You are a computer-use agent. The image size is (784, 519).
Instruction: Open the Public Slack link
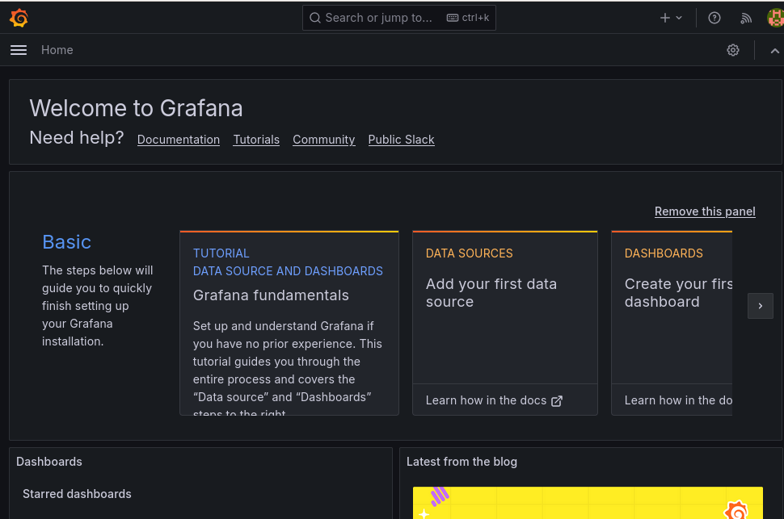[401, 140]
